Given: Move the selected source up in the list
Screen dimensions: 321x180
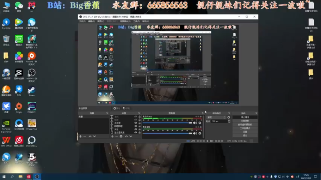Looking at the screenshot, I should click(x=126, y=136).
